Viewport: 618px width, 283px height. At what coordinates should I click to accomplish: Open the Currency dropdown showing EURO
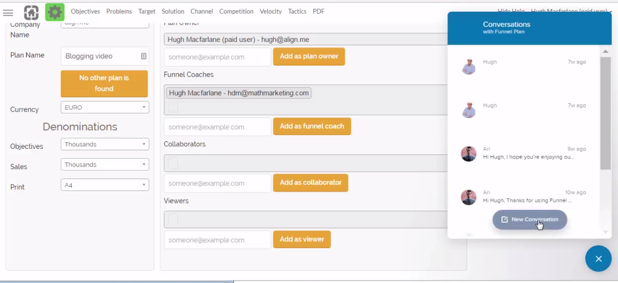coord(104,107)
